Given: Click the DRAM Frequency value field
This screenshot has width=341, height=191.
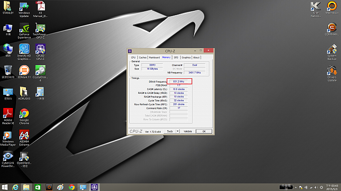Looking at the screenshot, I should click(179, 82).
